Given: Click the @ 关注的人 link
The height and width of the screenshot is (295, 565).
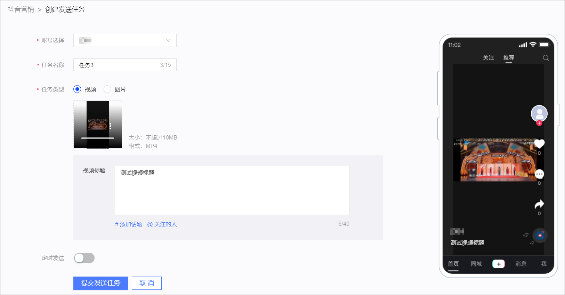Looking at the screenshot, I should click(x=162, y=224).
